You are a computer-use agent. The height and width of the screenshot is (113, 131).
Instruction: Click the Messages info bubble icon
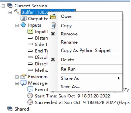tap(23, 83)
